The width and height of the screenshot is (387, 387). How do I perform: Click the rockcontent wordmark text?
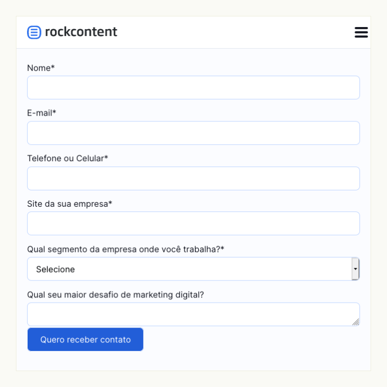pyautogui.click(x=81, y=32)
